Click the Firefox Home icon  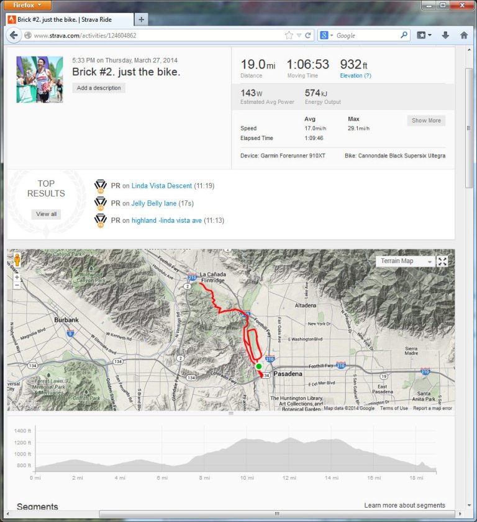[x=463, y=35]
